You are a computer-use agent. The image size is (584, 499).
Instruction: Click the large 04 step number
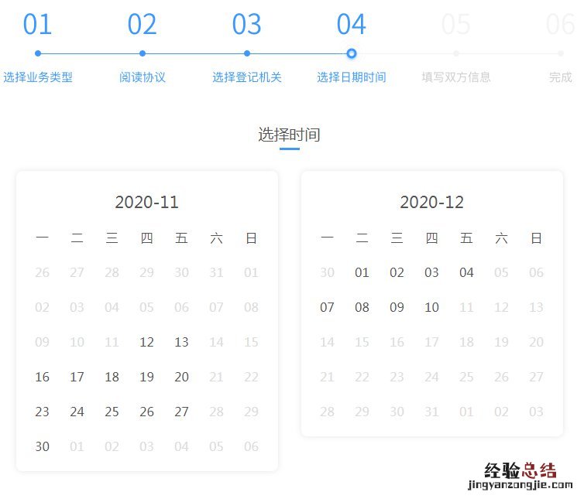[351, 24]
